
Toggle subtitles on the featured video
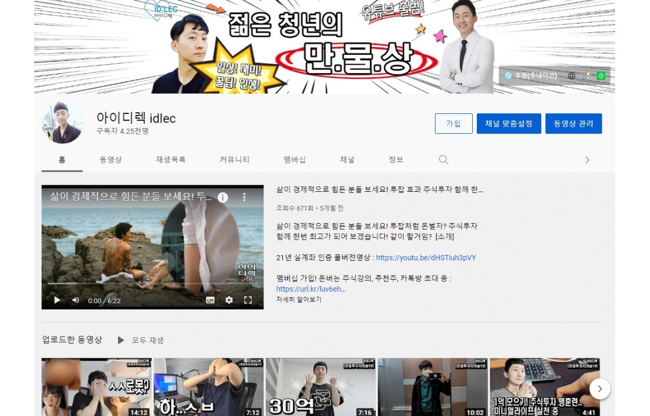(x=210, y=300)
